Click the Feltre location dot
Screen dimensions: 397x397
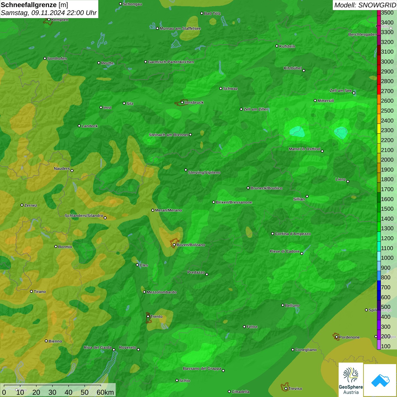[x=244, y=327]
